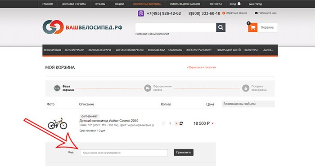Decrease quantity with the minus button
Image resolution: width=315 pixels, height=166 pixels.
[163, 123]
